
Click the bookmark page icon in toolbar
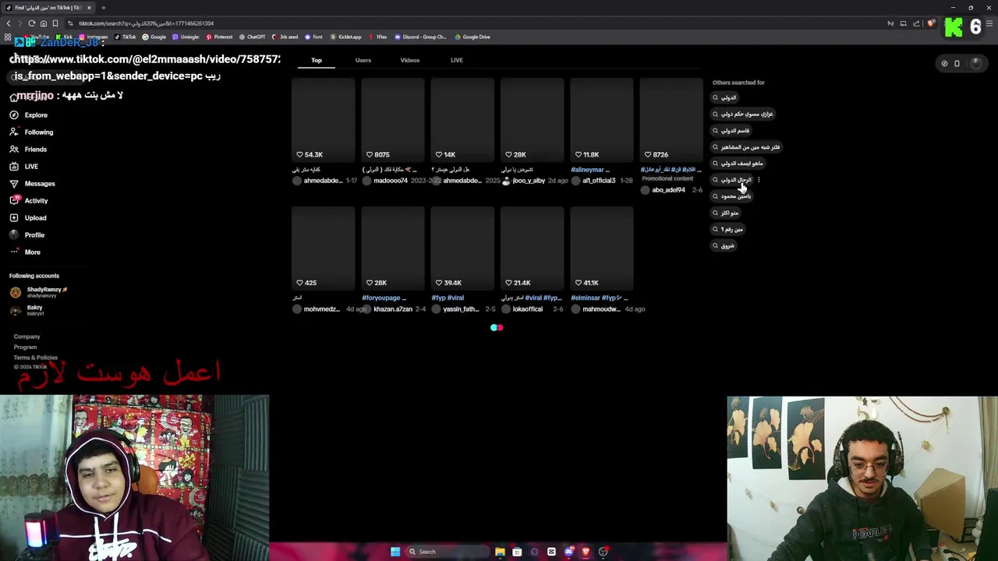pyautogui.click(x=55, y=23)
